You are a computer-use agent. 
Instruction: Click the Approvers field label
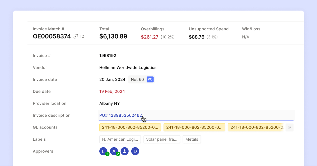point(43,151)
